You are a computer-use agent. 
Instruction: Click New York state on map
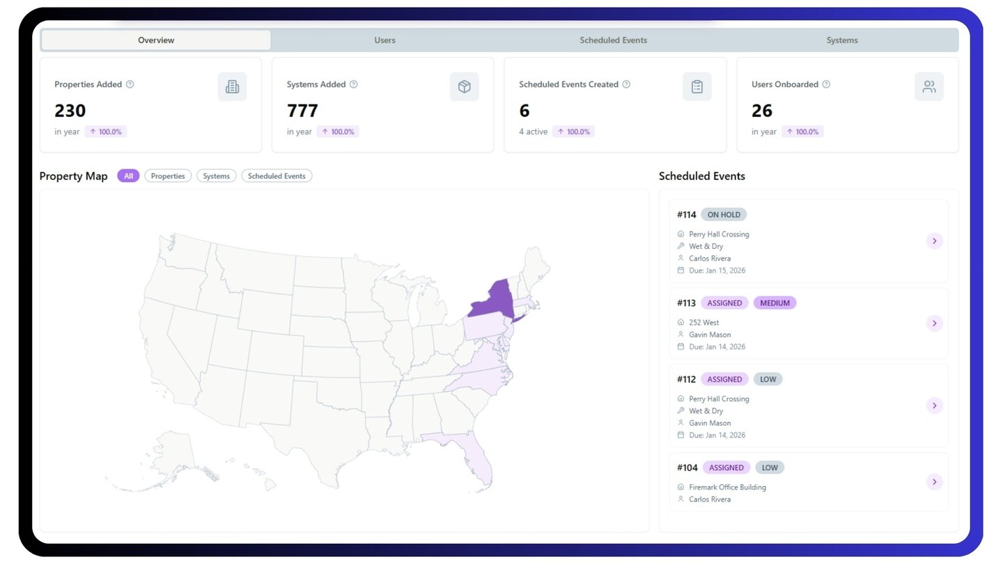coord(496,300)
